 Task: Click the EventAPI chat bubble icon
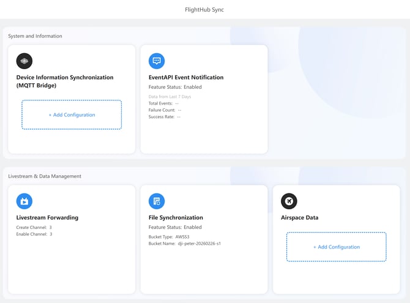(x=157, y=61)
